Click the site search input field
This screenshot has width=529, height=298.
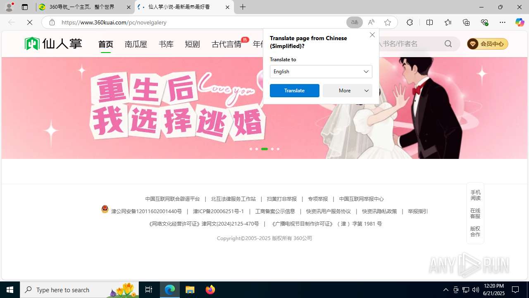point(409,43)
